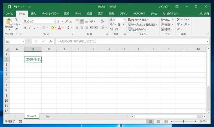Select the Format Painter brush icon
Screen dimensions: 214x127
pos(16,29)
